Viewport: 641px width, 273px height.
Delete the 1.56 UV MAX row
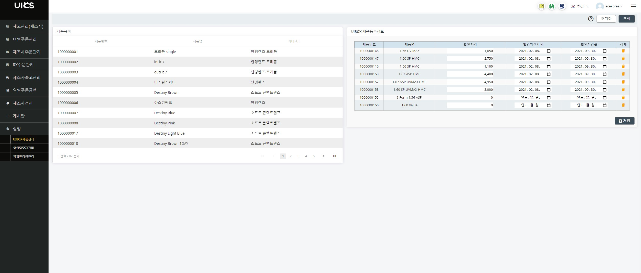tap(623, 51)
